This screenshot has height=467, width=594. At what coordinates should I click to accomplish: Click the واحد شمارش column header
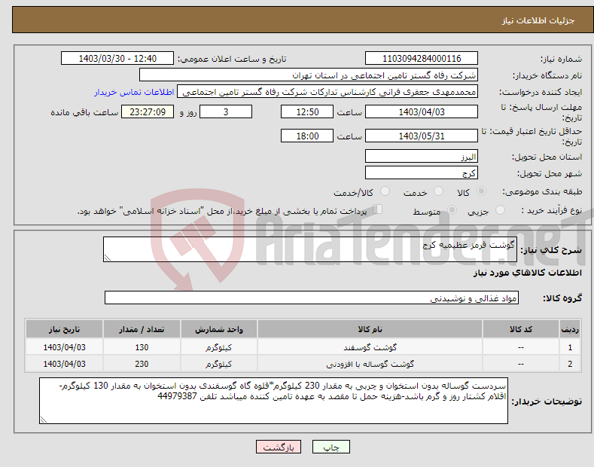219,329
